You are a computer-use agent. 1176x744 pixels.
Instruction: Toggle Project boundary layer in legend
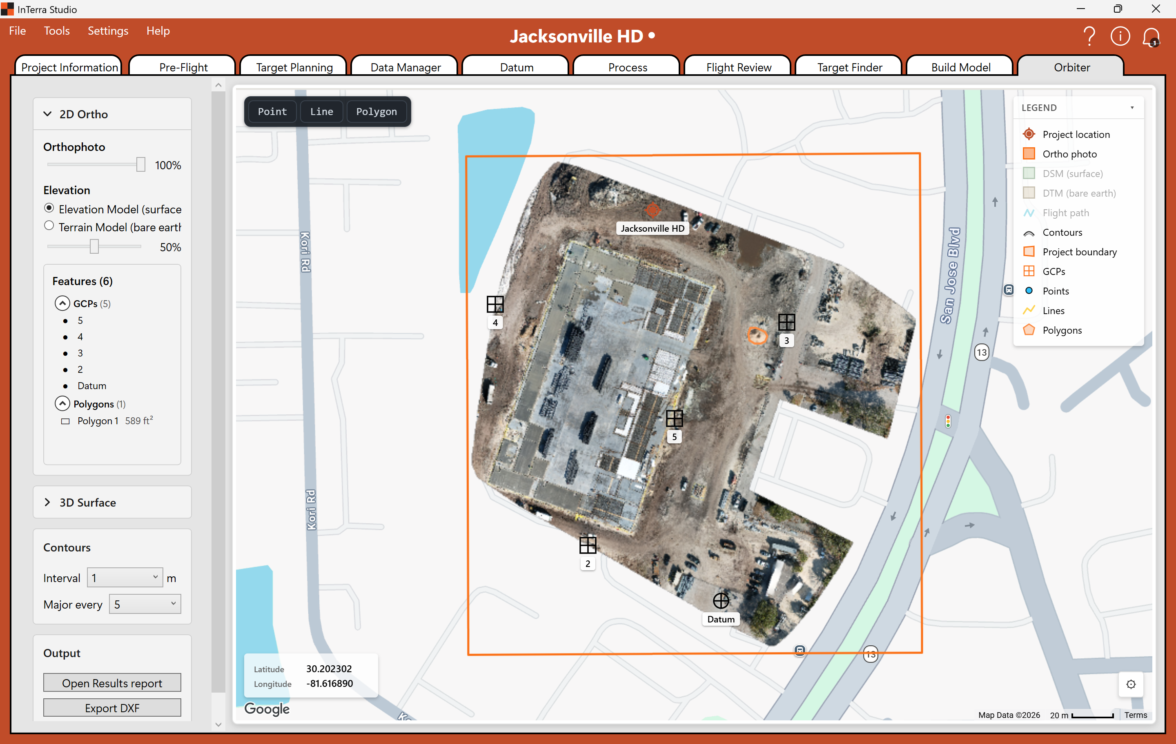(1069, 252)
